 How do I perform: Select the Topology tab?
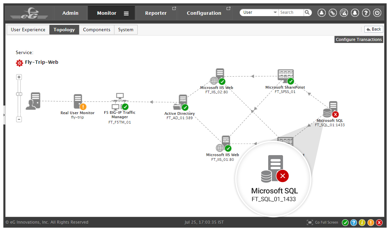click(x=64, y=30)
